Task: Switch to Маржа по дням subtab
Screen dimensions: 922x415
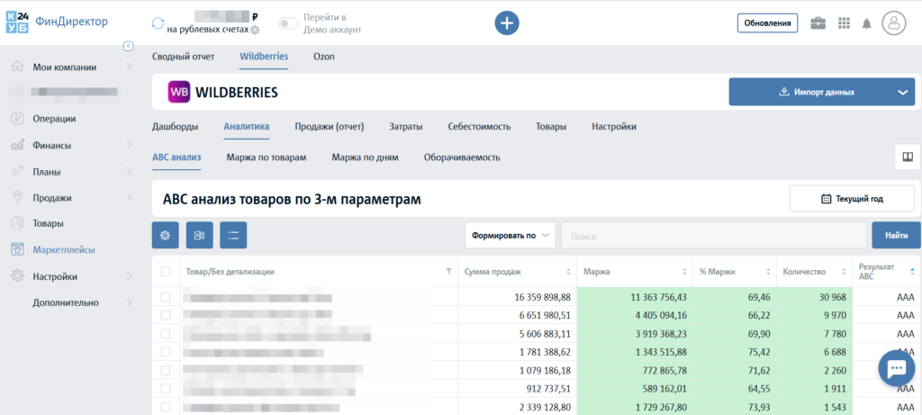Action: [x=366, y=158]
